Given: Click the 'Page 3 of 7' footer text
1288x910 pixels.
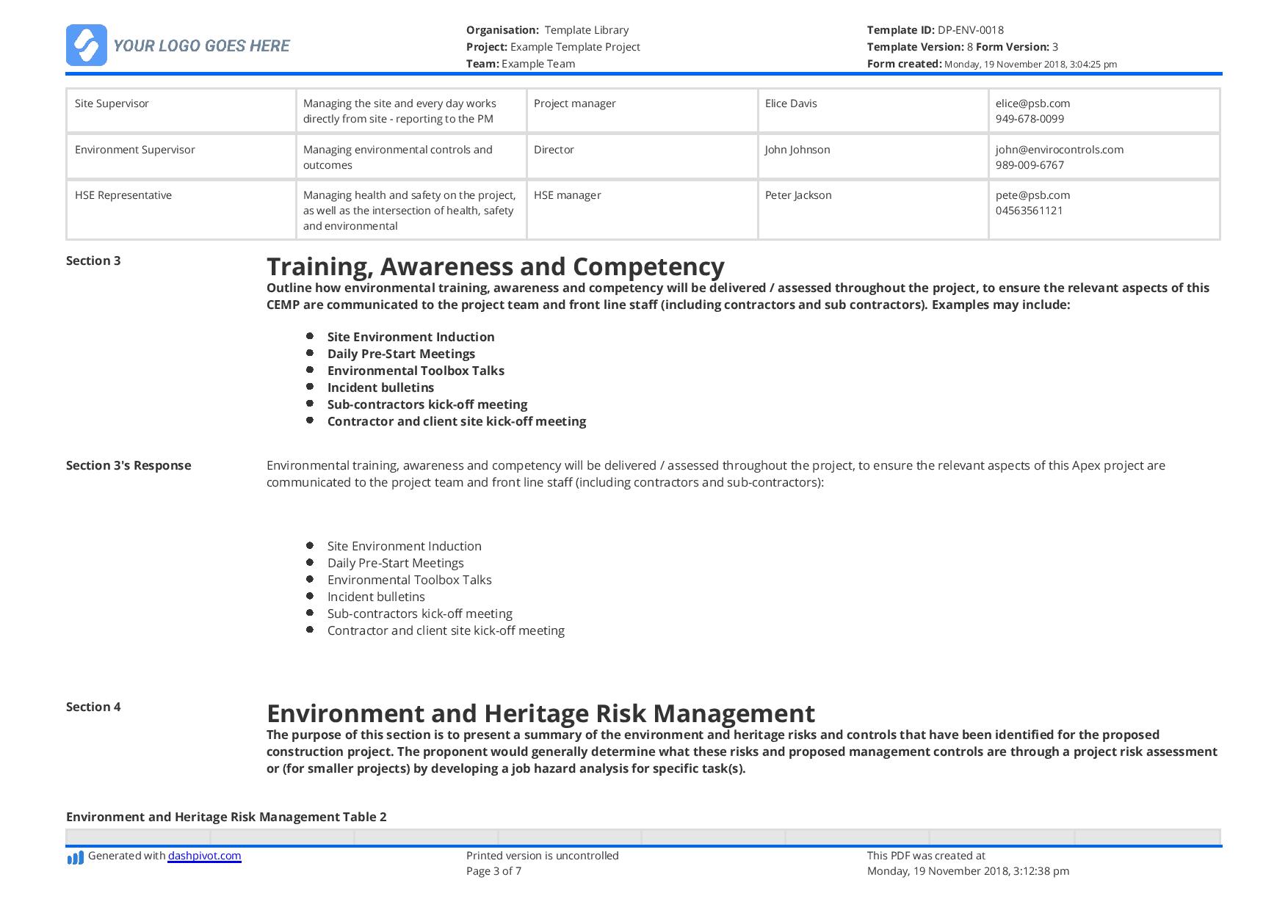Looking at the screenshot, I should (493, 871).
